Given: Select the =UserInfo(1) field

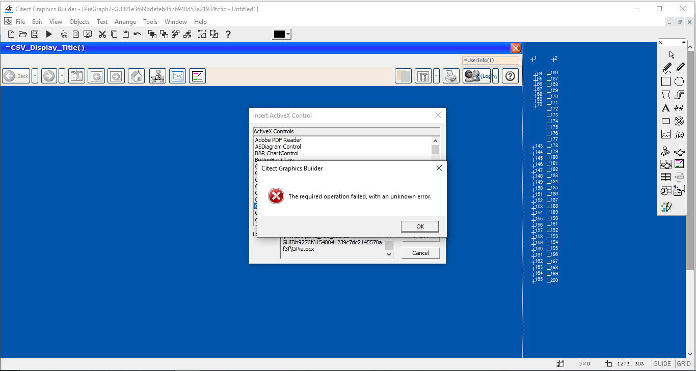Looking at the screenshot, I should tap(490, 60).
